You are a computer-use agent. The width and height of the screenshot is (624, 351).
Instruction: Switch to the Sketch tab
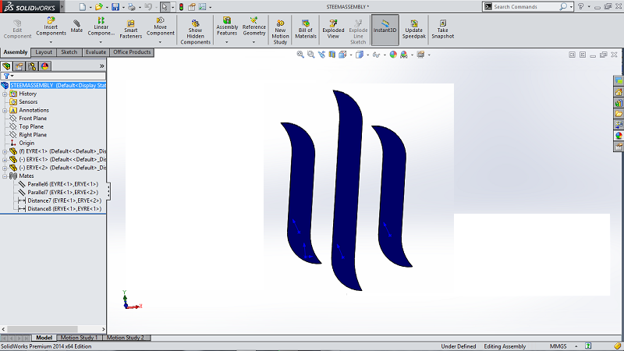[69, 52]
